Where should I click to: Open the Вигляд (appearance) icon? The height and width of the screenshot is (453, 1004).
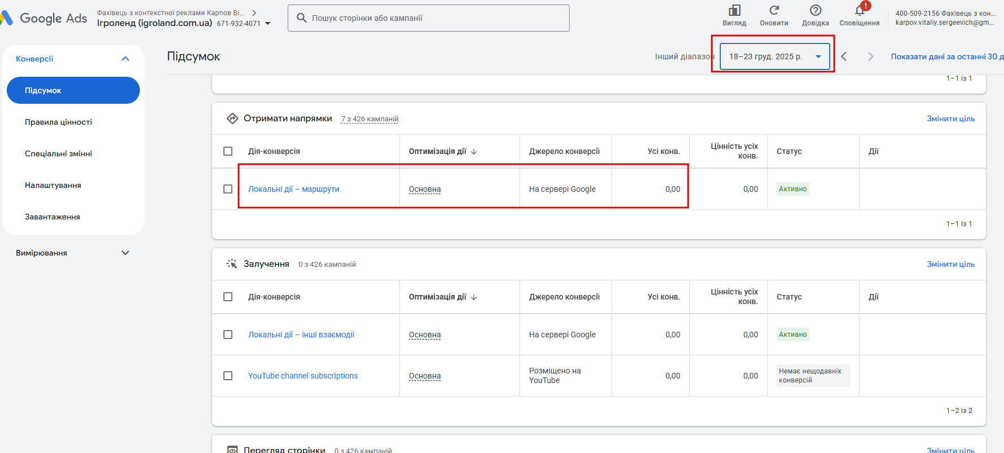click(x=734, y=11)
